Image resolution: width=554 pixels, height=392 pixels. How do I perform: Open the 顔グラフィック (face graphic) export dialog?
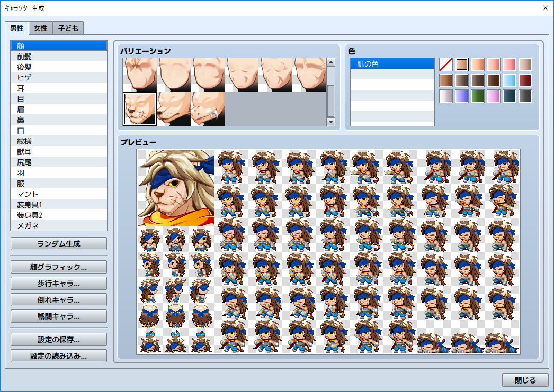point(58,267)
